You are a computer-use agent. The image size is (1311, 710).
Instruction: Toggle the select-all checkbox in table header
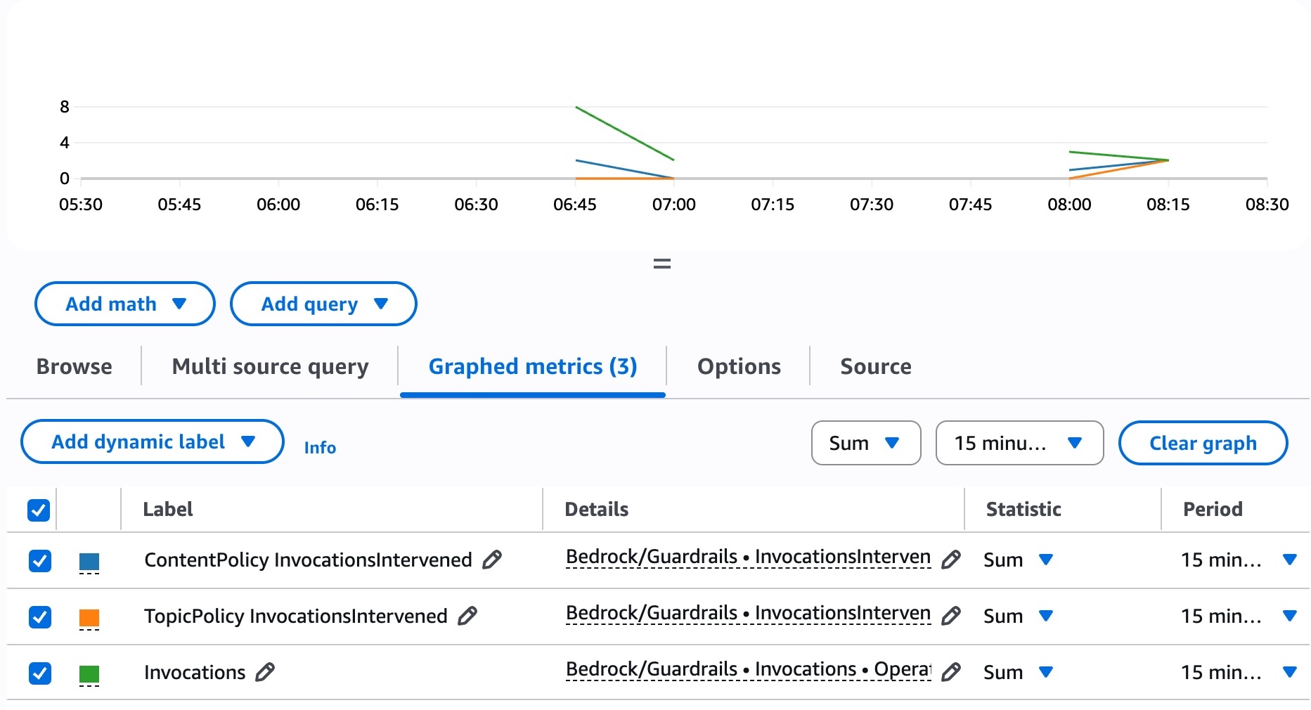pyautogui.click(x=39, y=510)
